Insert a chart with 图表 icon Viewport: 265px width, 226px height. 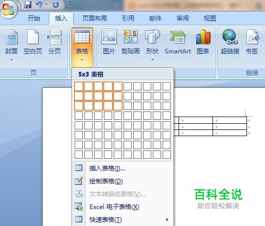click(x=203, y=36)
